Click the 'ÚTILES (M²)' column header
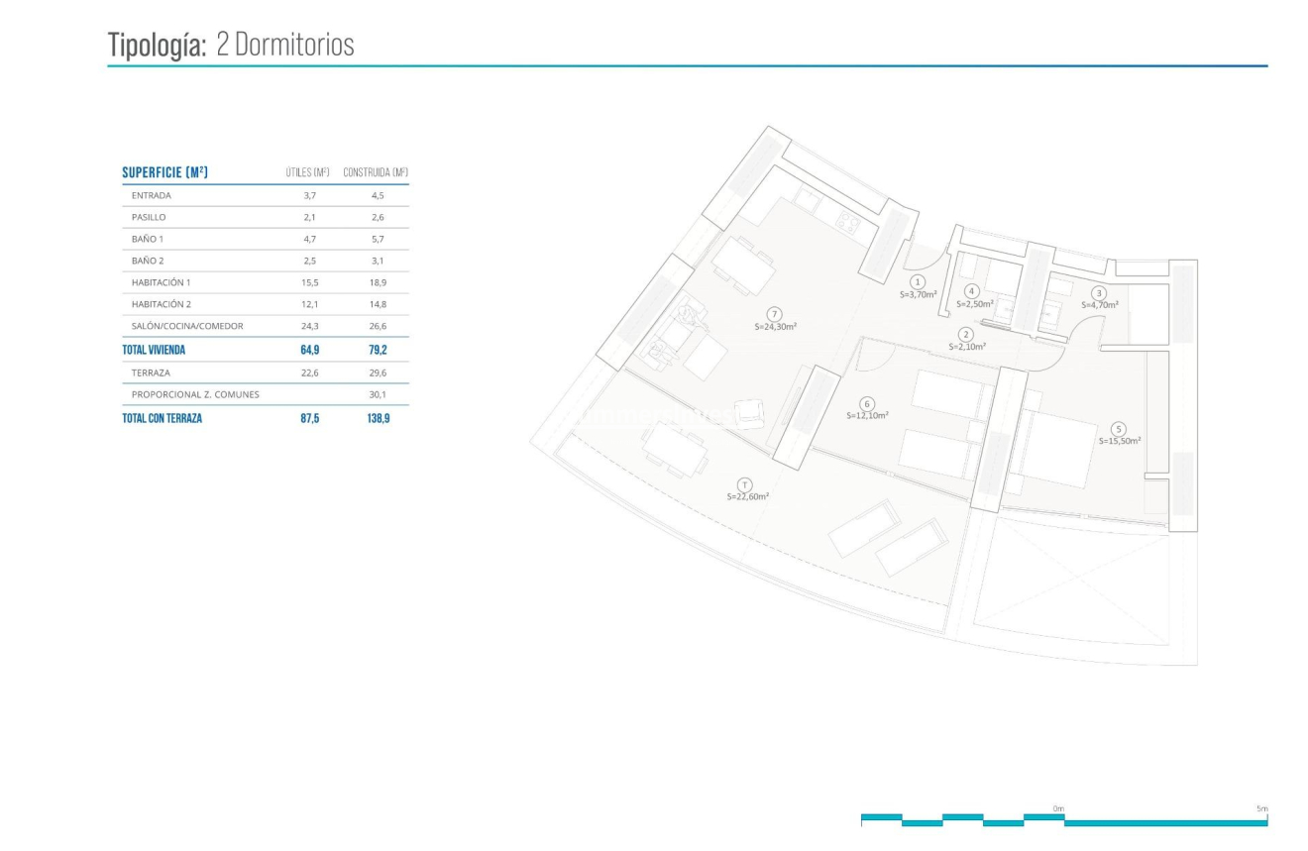1308x851 pixels. [x=307, y=173]
